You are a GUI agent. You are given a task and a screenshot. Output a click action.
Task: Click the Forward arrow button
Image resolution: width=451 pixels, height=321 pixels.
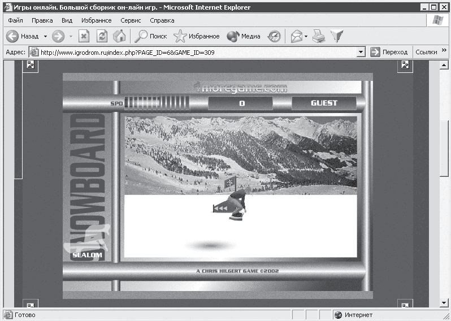58,36
